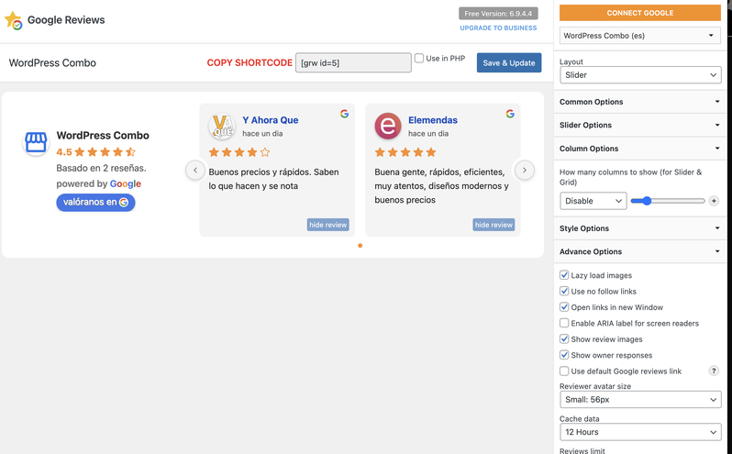Open Cache data 12 Hours dropdown
The width and height of the screenshot is (732, 454).
[x=640, y=432]
